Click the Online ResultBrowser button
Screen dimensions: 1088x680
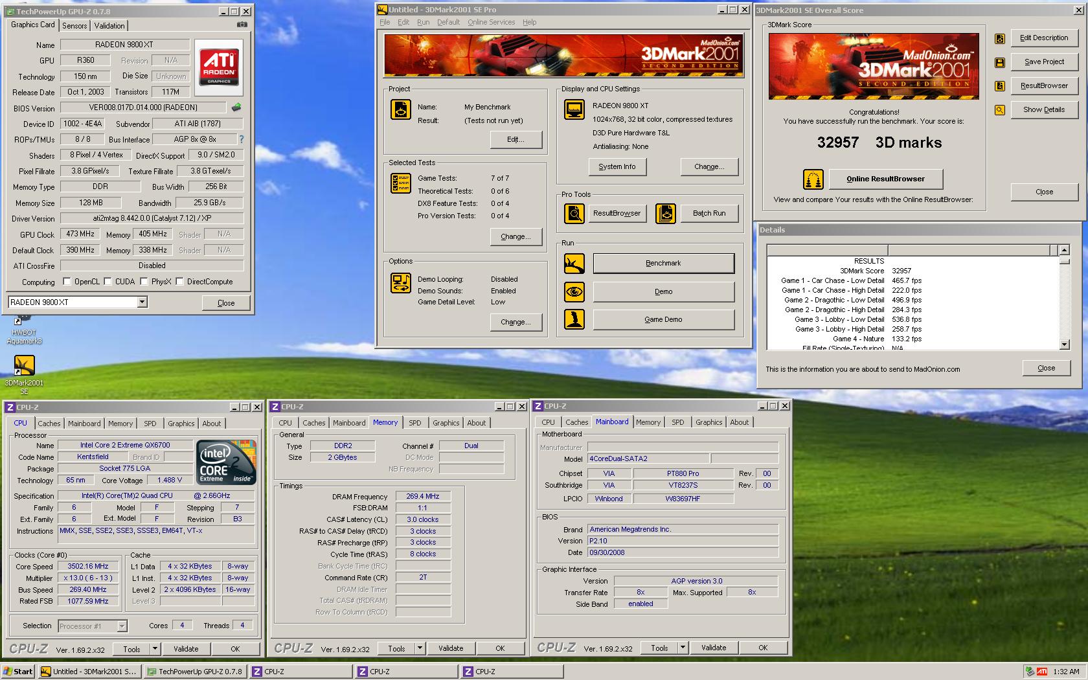pos(885,179)
